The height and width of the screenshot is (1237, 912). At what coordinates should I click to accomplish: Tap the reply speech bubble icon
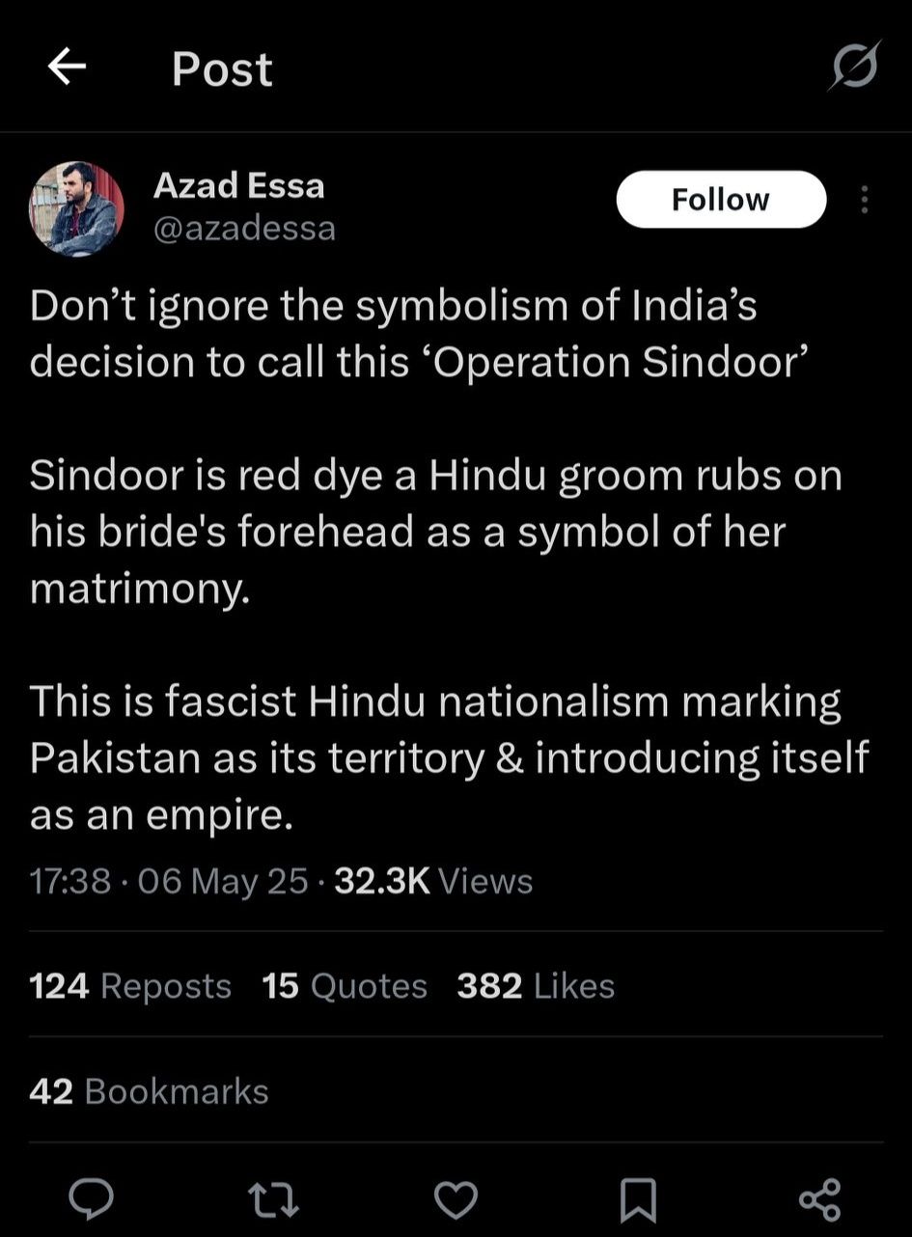92,1199
